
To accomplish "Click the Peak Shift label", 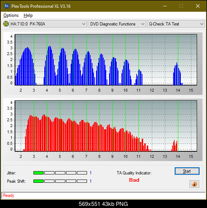I will (x=16, y=181).
